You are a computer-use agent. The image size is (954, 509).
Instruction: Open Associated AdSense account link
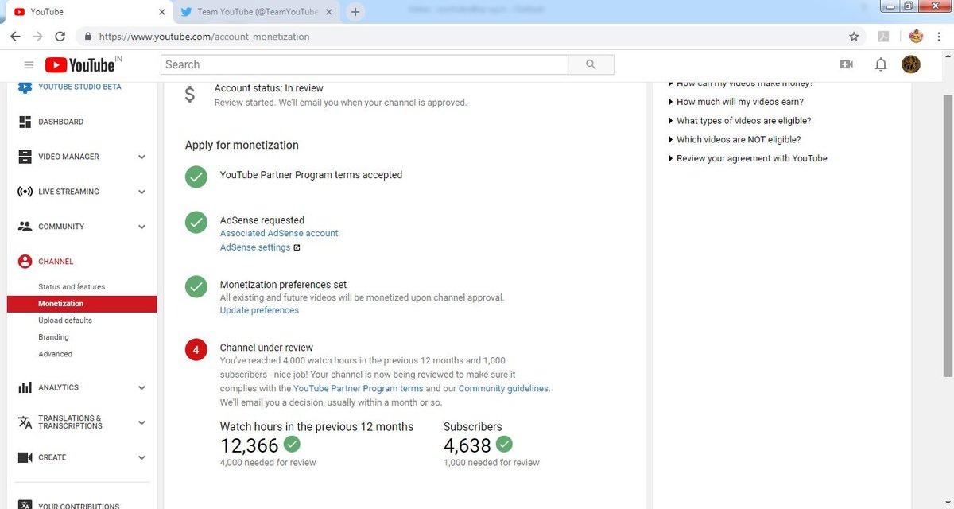tap(279, 233)
